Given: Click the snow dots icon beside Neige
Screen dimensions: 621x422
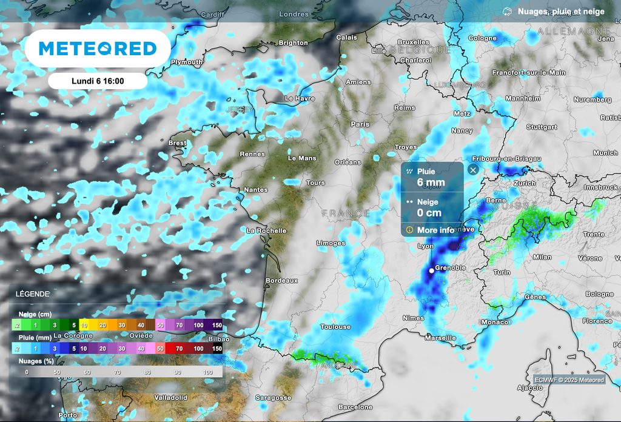Looking at the screenshot, I should (411, 201).
